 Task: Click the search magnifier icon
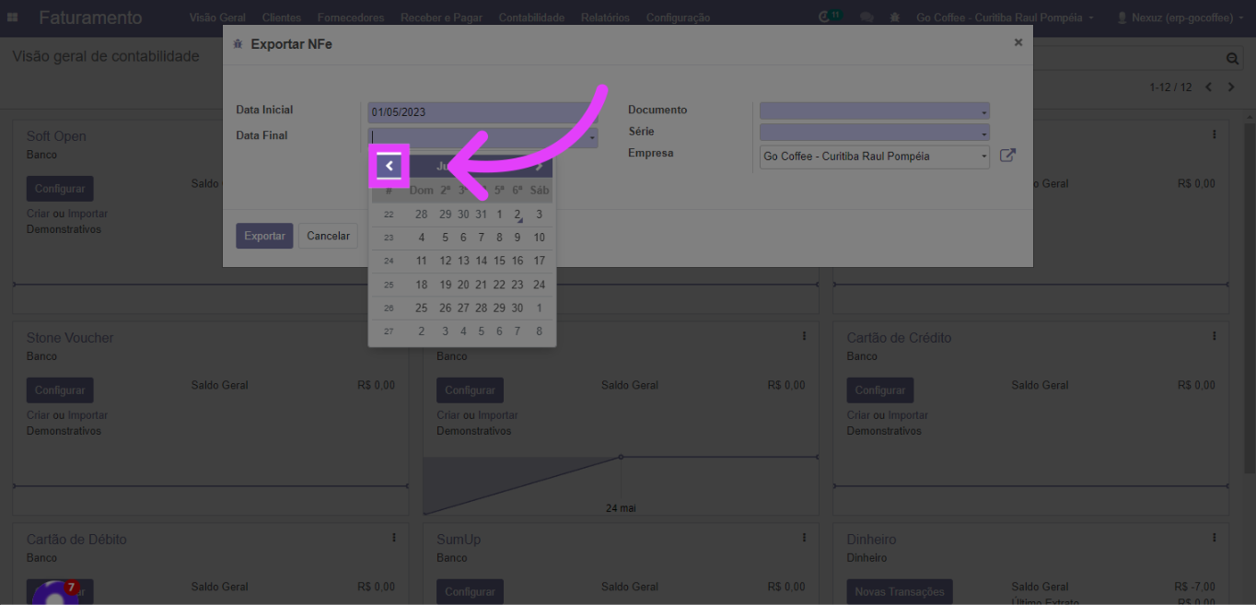tap(1232, 58)
